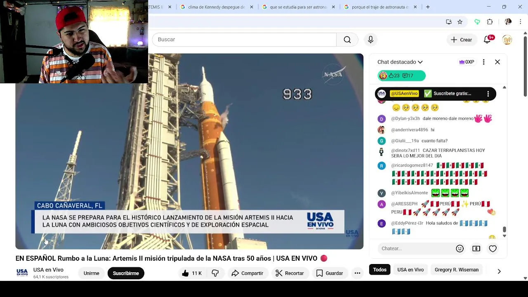Click the page scrollbar down arrow

point(525,278)
